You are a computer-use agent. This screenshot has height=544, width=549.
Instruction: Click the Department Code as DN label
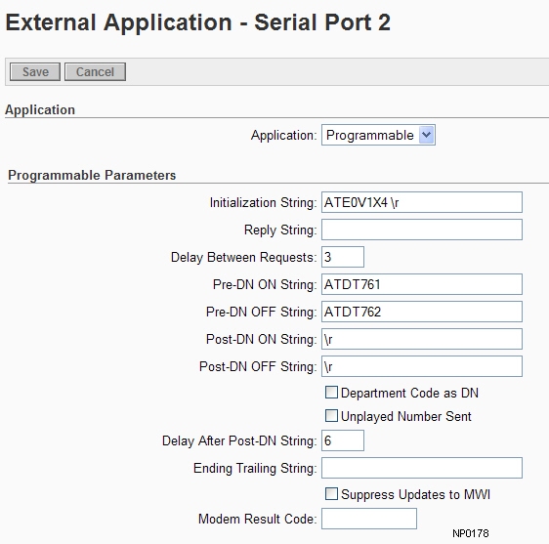point(409,393)
